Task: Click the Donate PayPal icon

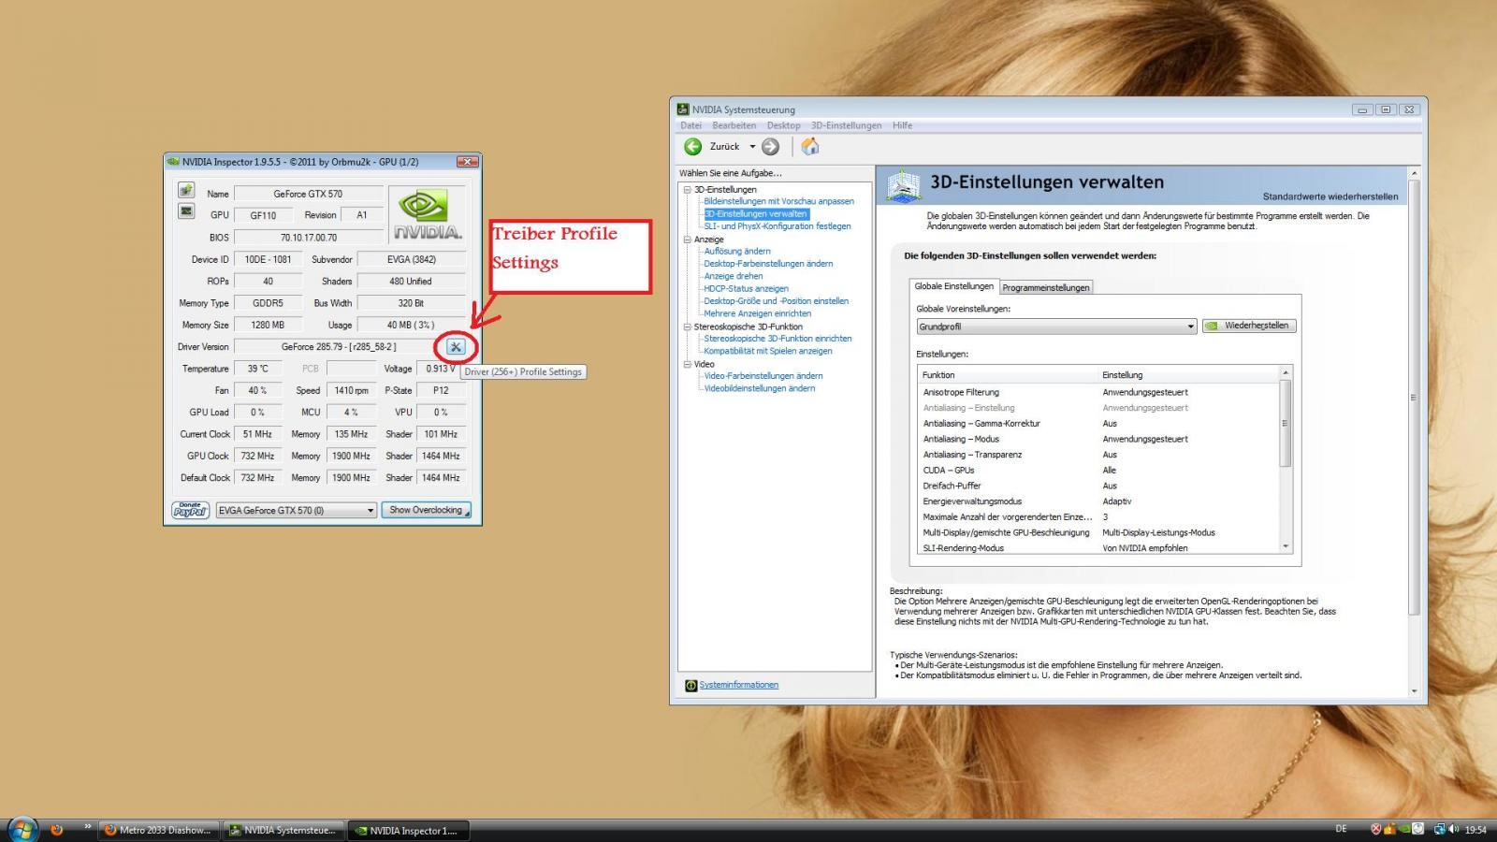Action: tap(190, 510)
